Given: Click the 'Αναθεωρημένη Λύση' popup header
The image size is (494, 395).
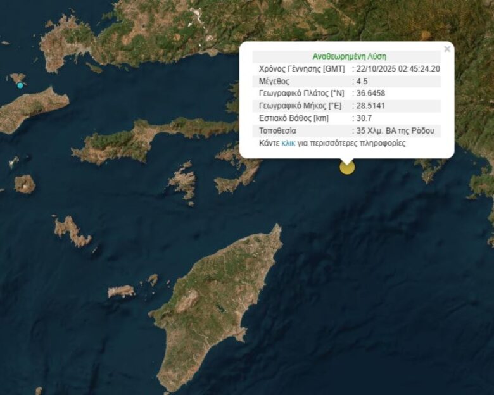Looking at the screenshot, I should coord(349,56).
